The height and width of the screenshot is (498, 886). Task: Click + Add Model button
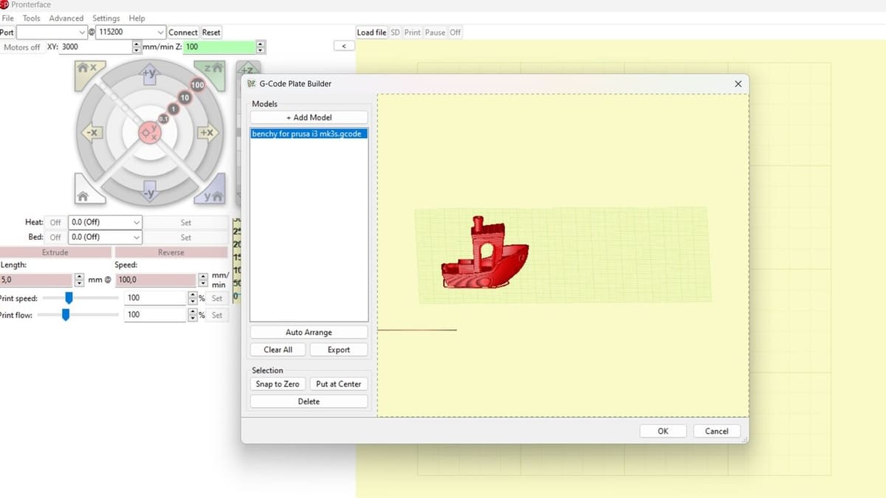[309, 117]
